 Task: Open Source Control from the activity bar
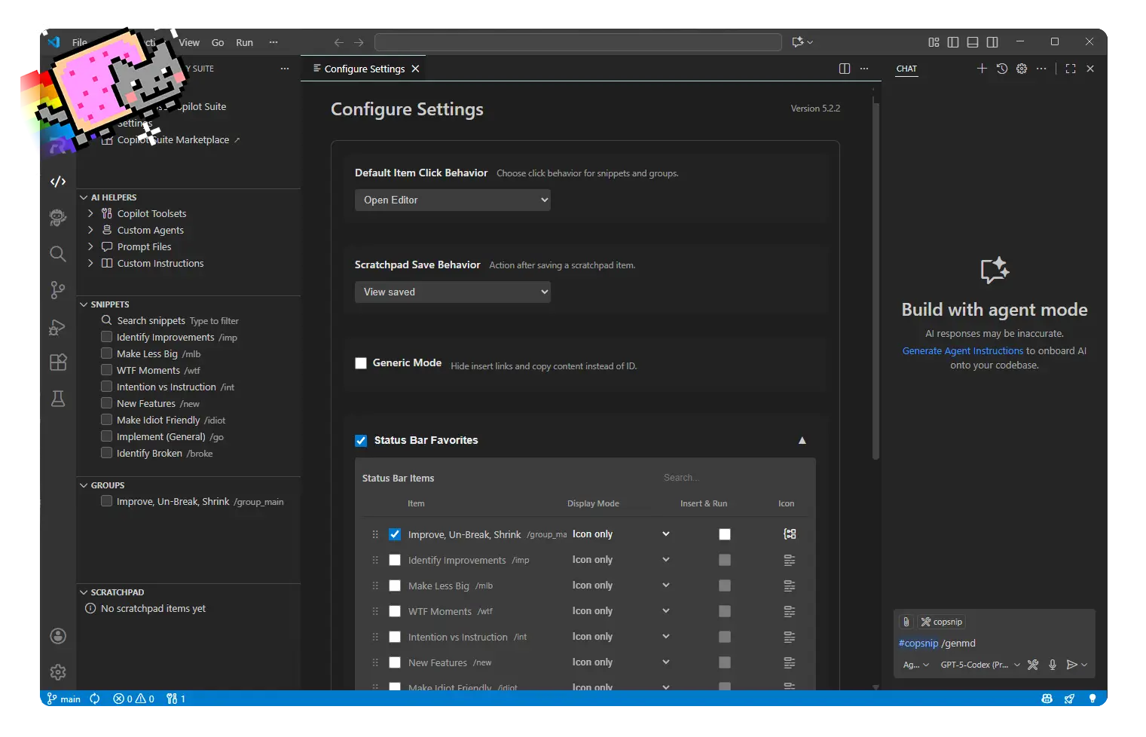pos(58,290)
